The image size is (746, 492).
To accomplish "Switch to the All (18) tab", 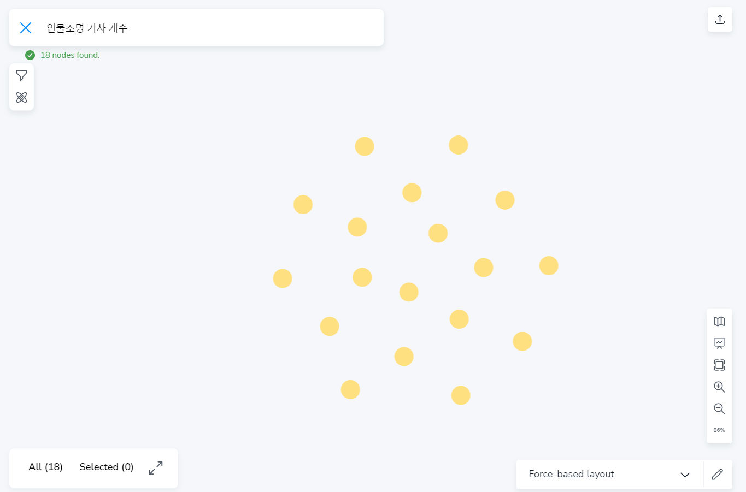I will click(45, 467).
